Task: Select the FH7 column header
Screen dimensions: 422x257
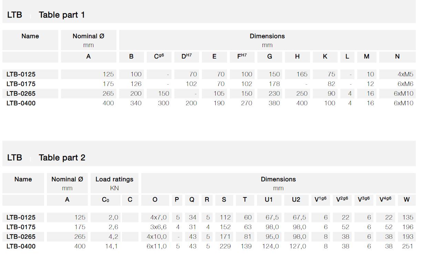Action: click(242, 57)
